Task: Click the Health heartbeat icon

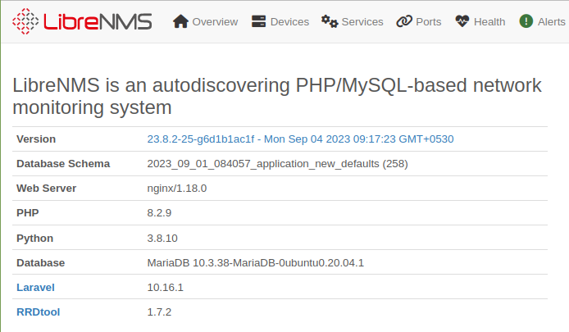Action: 462,21
